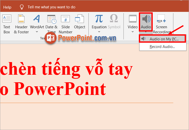
Task: Click the Tell Me lightbulb icon
Action: [x=22, y=7]
